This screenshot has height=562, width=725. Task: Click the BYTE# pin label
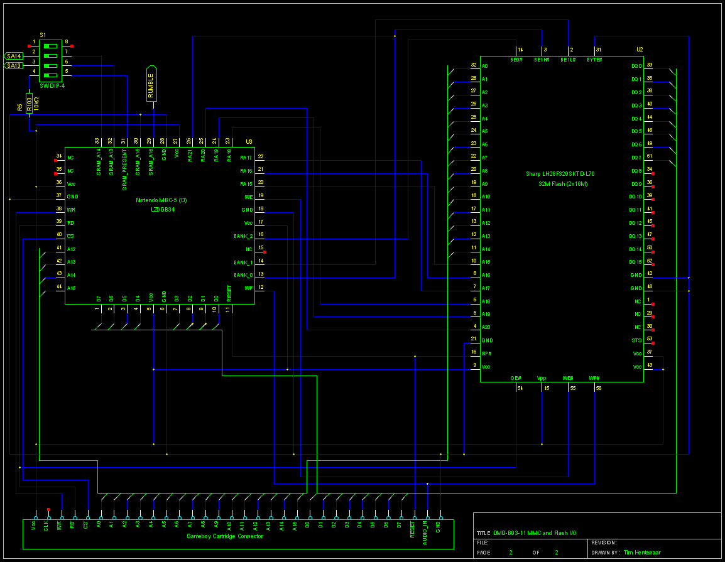tap(594, 60)
